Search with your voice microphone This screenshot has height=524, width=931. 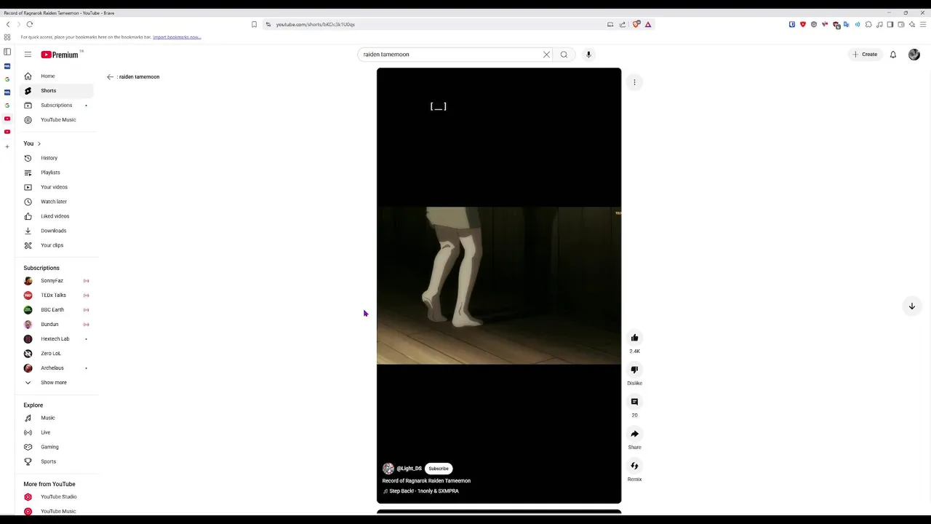tap(588, 55)
